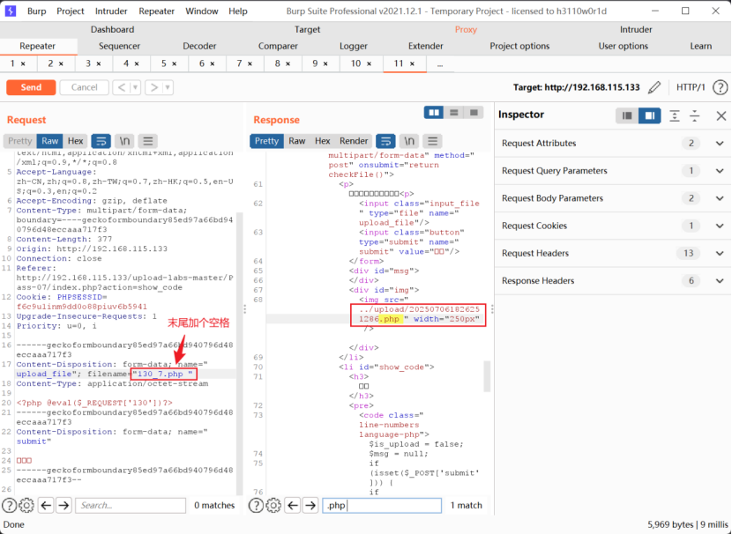Toggle word wrap icon in Request panel
Image resolution: width=732 pixels, height=534 pixels.
tap(101, 141)
